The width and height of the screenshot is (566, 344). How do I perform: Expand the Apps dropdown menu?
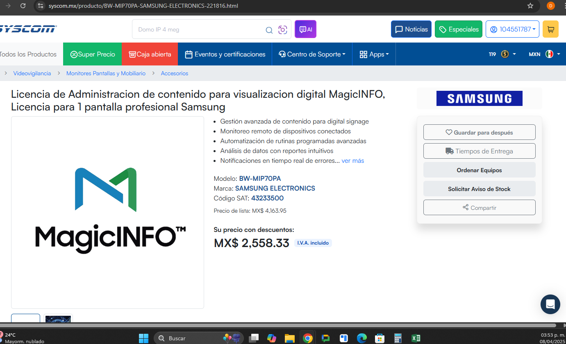point(374,54)
